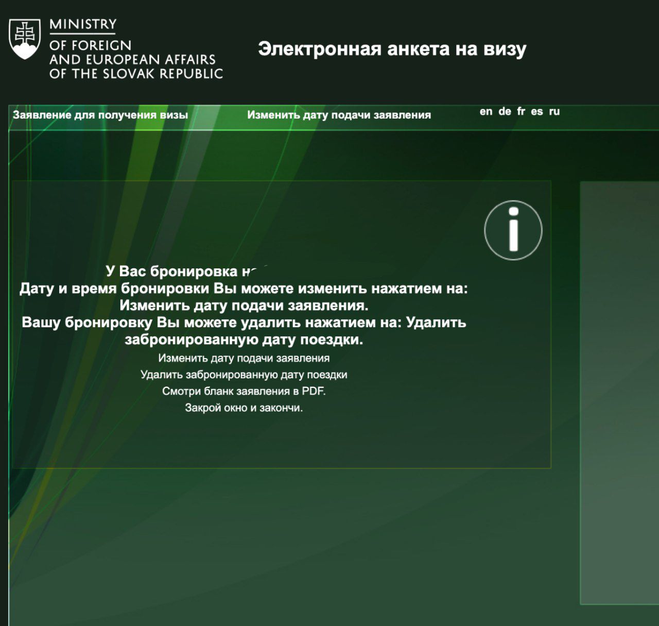Screen dimensions: 659x626
Task: Click the 'Вашу бронировку Вы можете удалить' message line
Action: (x=244, y=323)
